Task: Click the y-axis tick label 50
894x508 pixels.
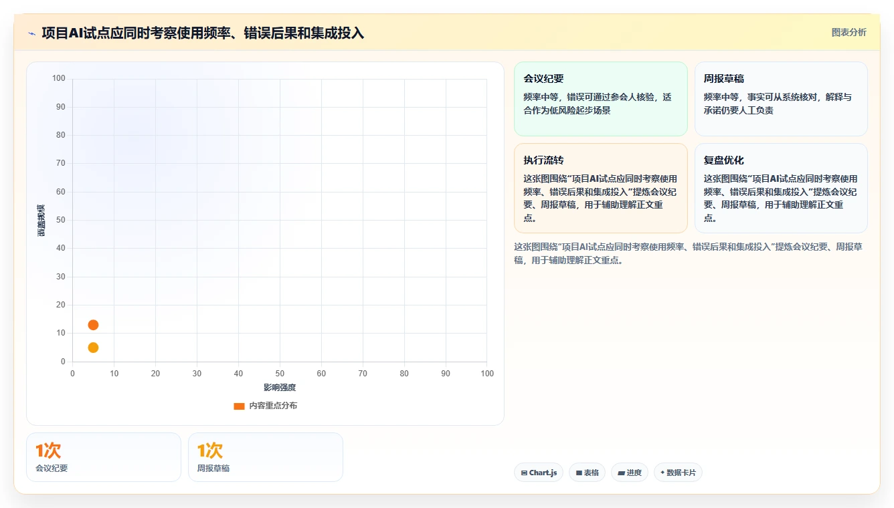Action: coord(61,220)
